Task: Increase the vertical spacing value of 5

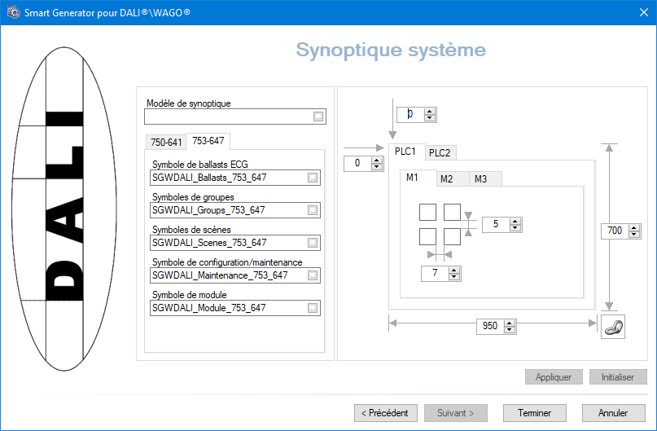Action: tap(515, 222)
